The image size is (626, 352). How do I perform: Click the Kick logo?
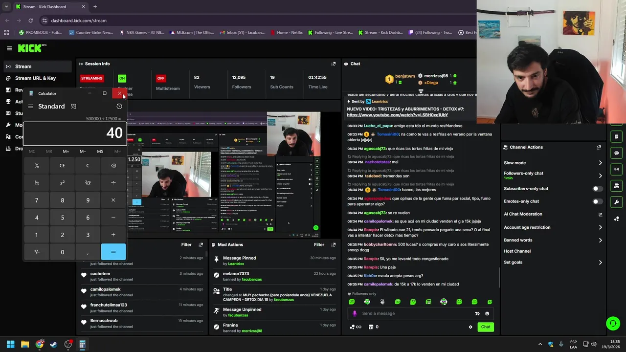tap(30, 48)
